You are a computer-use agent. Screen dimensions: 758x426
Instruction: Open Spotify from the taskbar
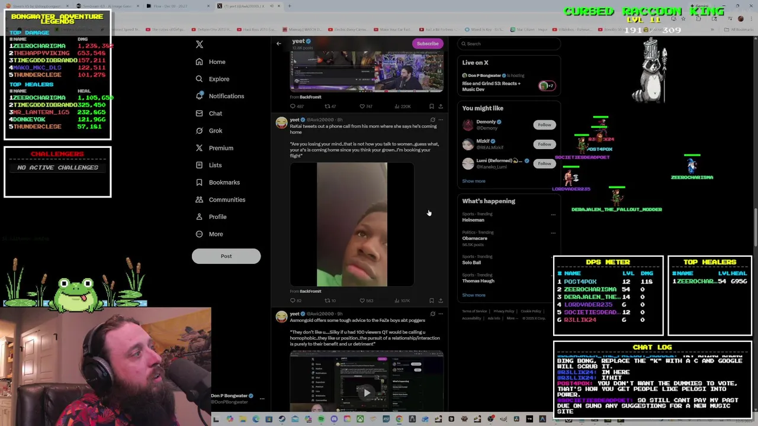pos(320,419)
